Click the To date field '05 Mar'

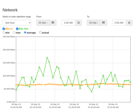tap(93, 23)
